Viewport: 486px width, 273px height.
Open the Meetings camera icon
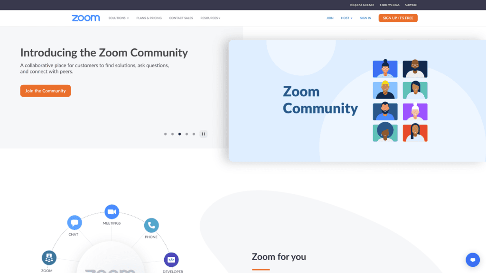tap(112, 212)
